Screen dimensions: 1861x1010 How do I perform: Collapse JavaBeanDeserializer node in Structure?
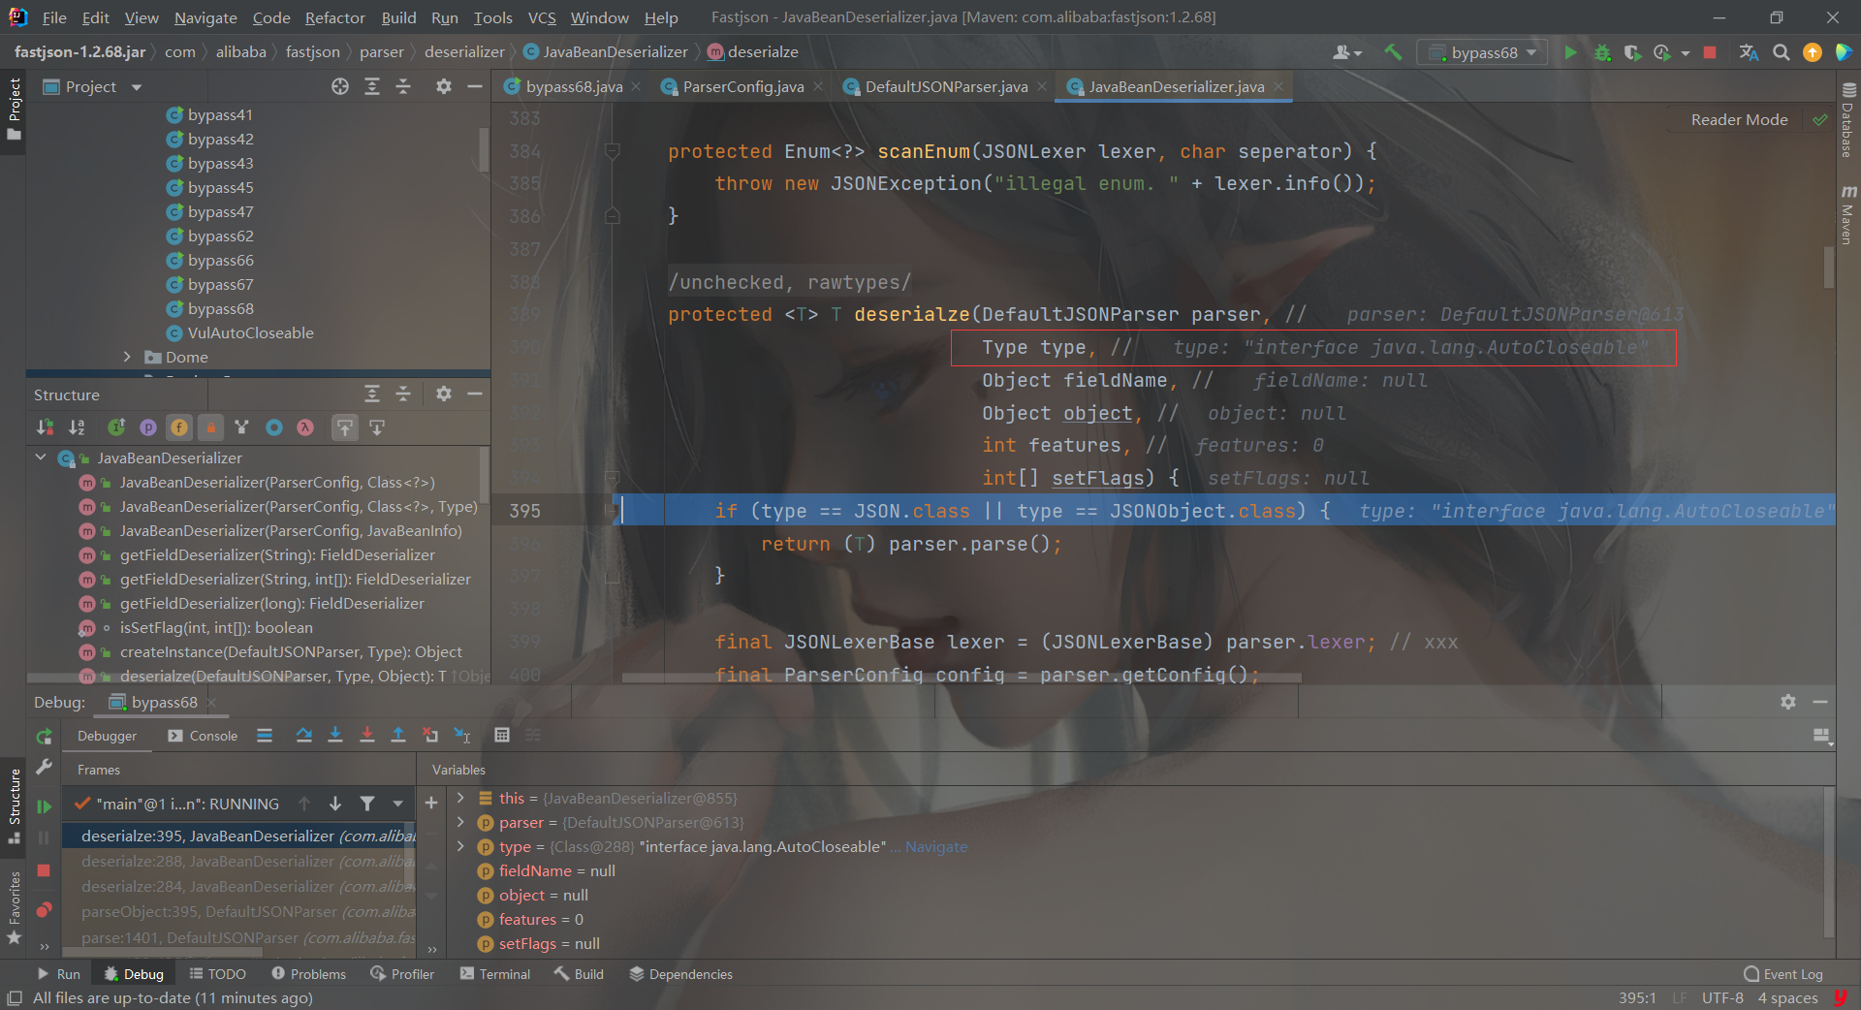pyautogui.click(x=41, y=458)
